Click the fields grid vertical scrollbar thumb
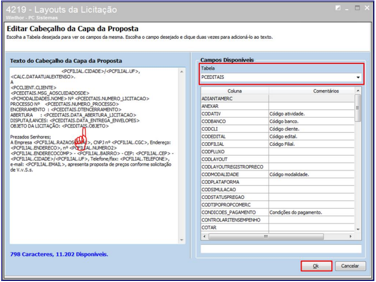 click(358, 108)
